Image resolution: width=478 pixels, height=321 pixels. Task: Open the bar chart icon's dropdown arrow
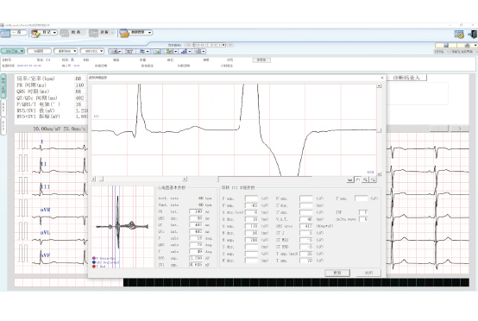[189, 52]
